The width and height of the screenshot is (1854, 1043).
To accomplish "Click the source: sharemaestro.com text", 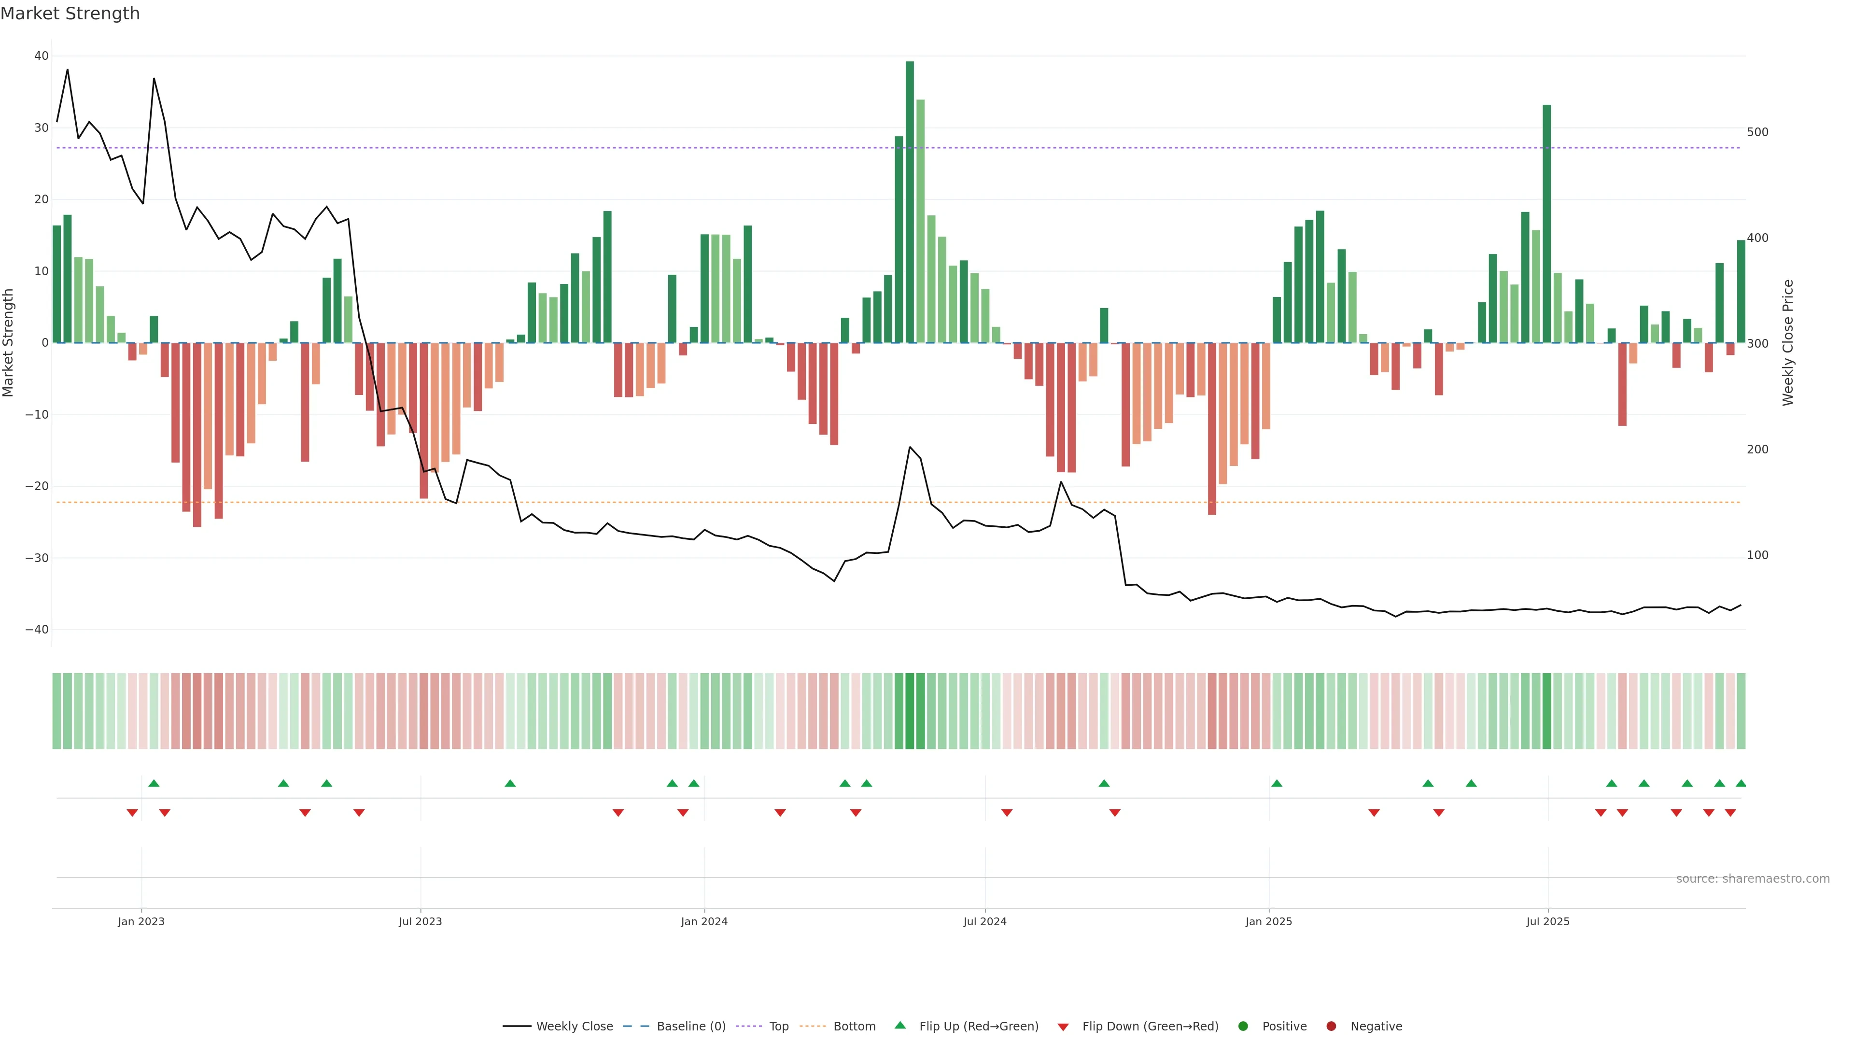I will (x=1753, y=879).
